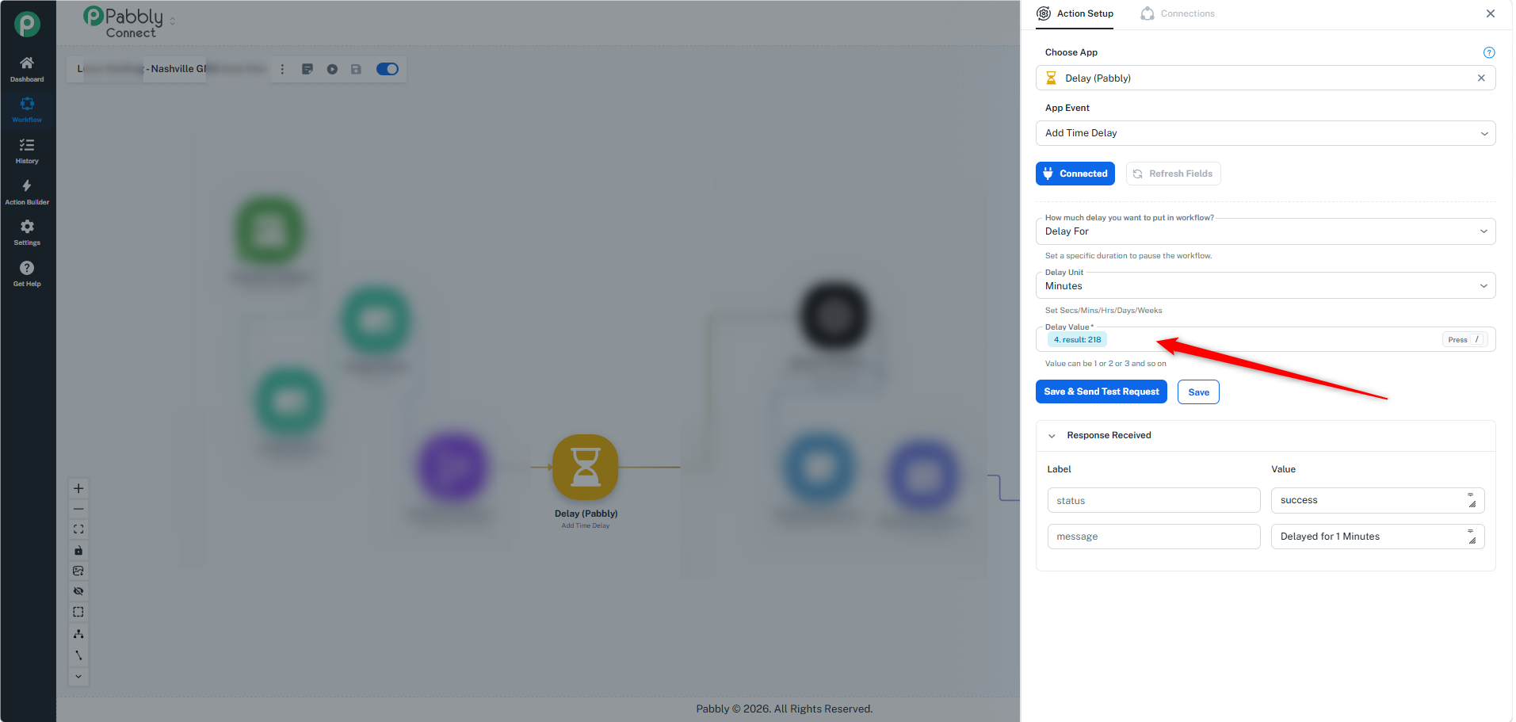Click the status label field

(1154, 501)
